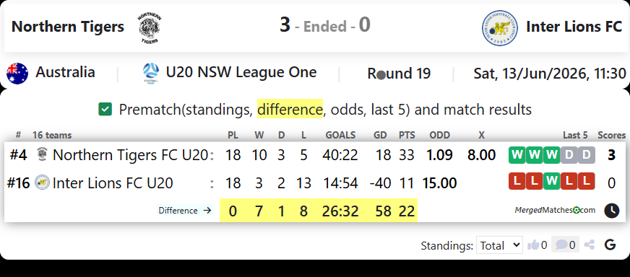Click the first green W result badge
Viewport: 630px width, 277px height.
517,155
